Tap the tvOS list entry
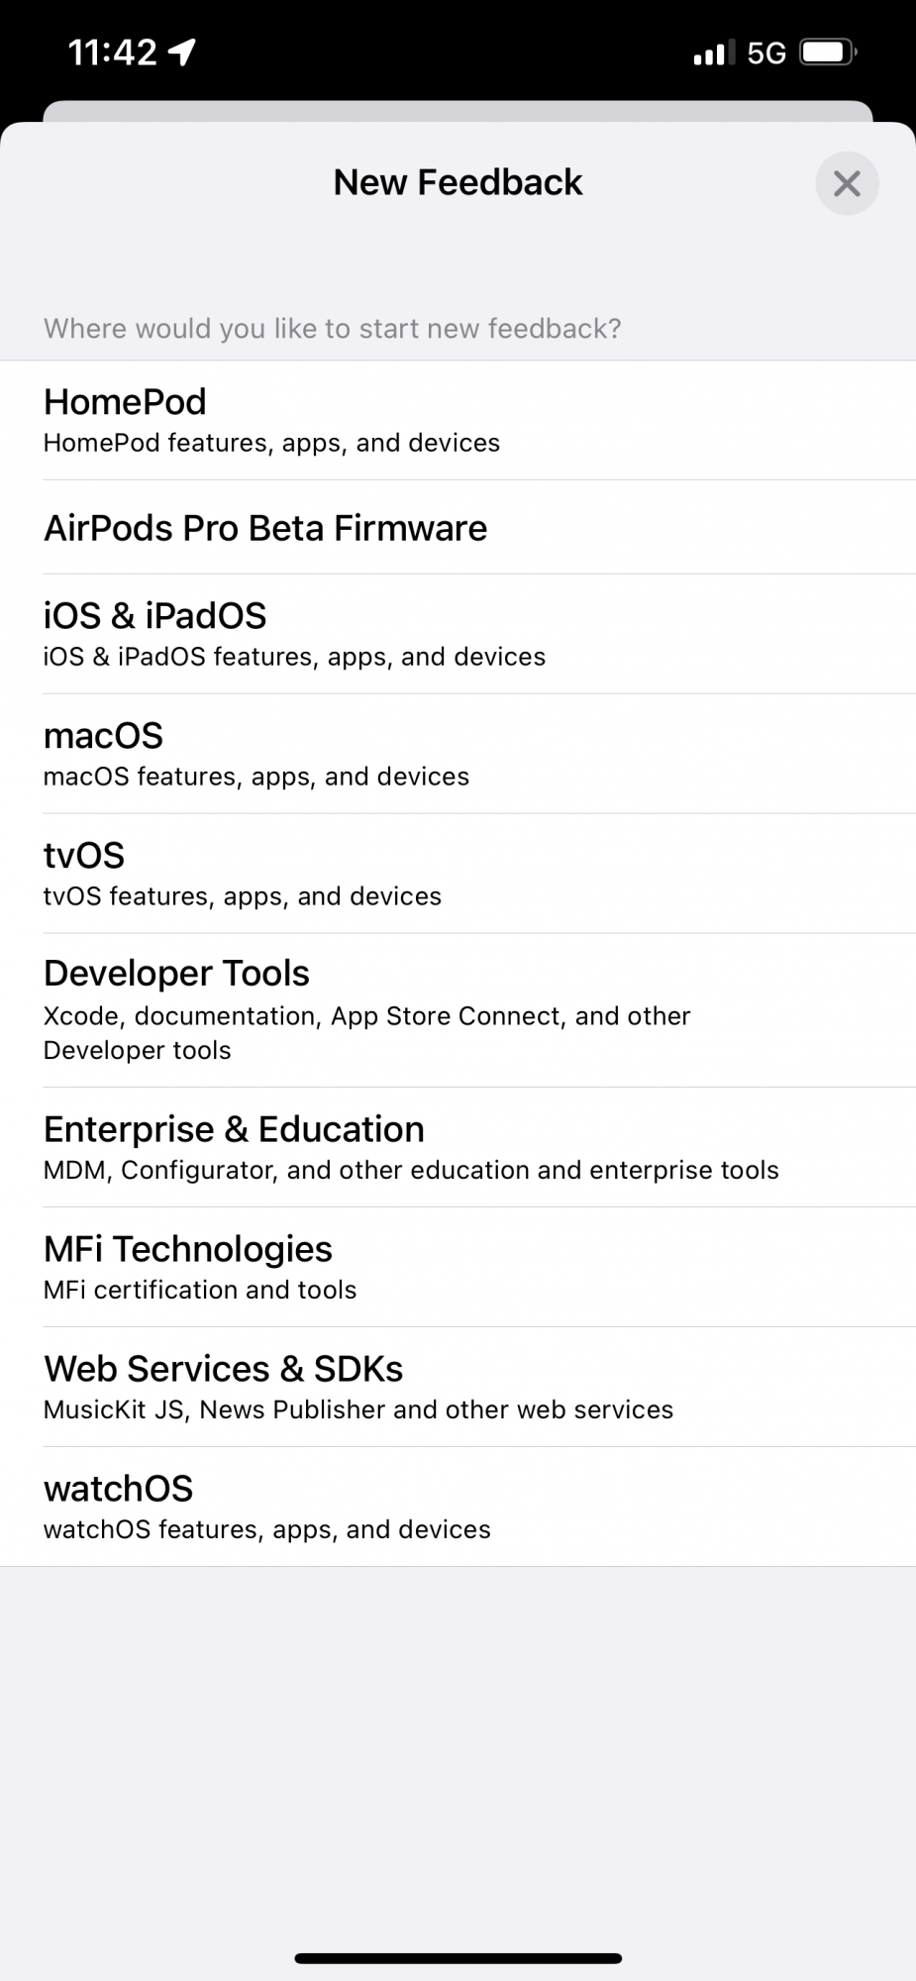 coord(458,874)
